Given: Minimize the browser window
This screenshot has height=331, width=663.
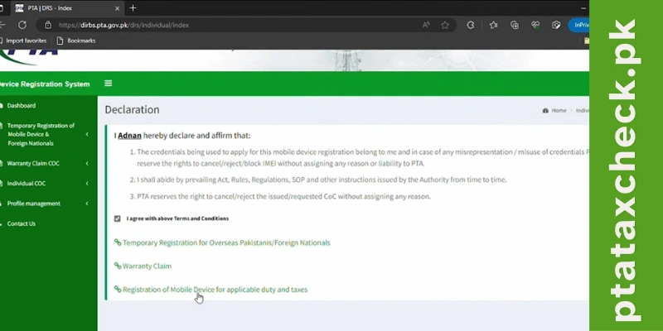Looking at the screenshot, I should click(x=583, y=8).
